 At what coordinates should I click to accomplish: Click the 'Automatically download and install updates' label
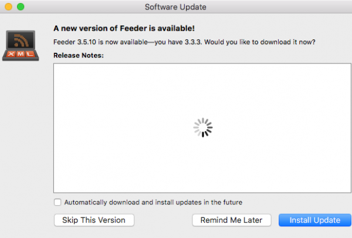(153, 202)
